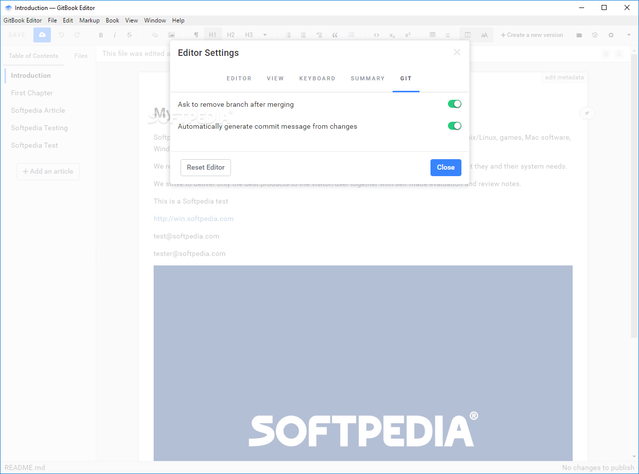Image resolution: width=639 pixels, height=474 pixels.
Task: Insert an image via the picture icon
Action: point(172,35)
